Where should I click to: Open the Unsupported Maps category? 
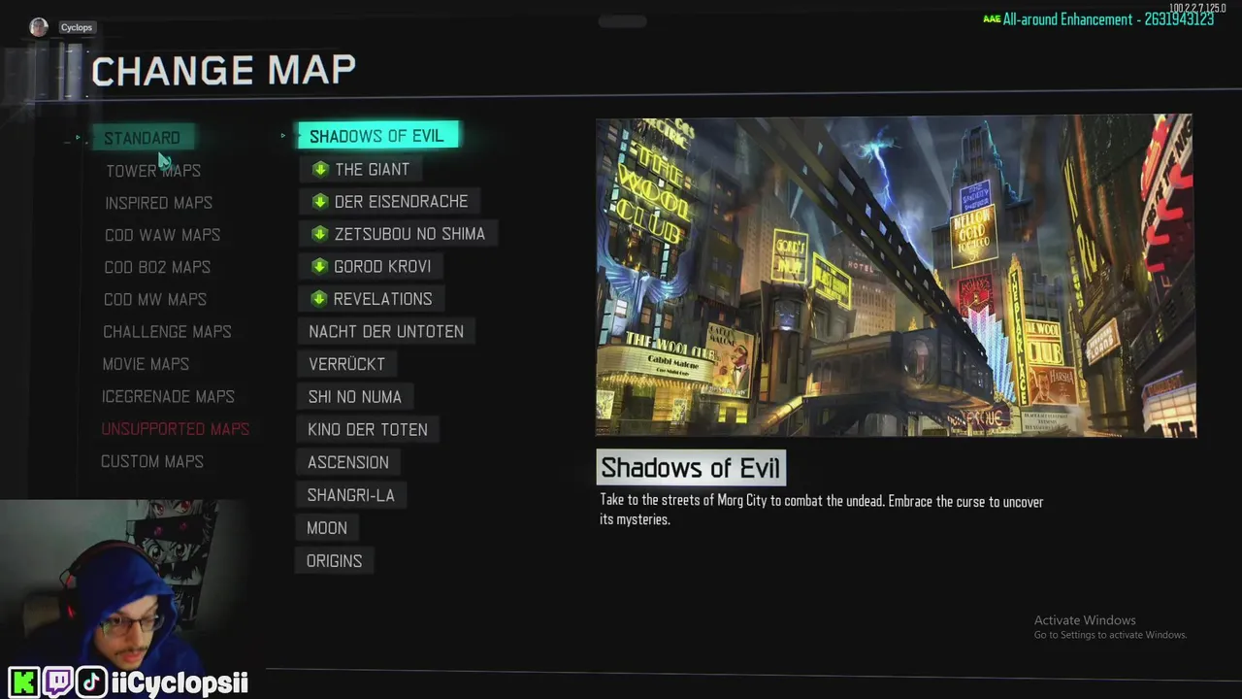(x=176, y=429)
